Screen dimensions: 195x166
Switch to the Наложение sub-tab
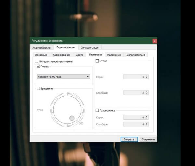click(x=114, y=55)
